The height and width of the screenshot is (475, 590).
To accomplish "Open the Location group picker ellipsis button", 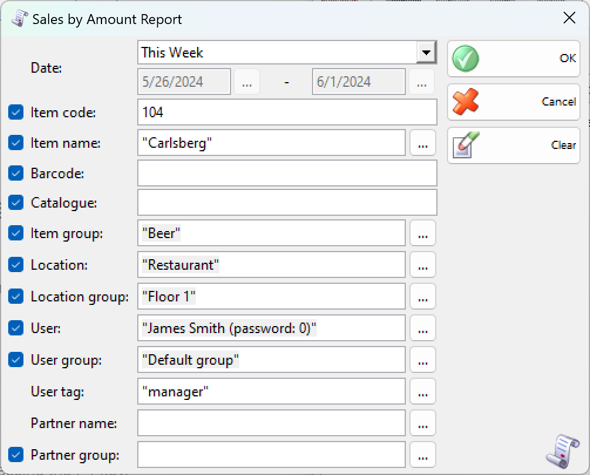I will (423, 296).
